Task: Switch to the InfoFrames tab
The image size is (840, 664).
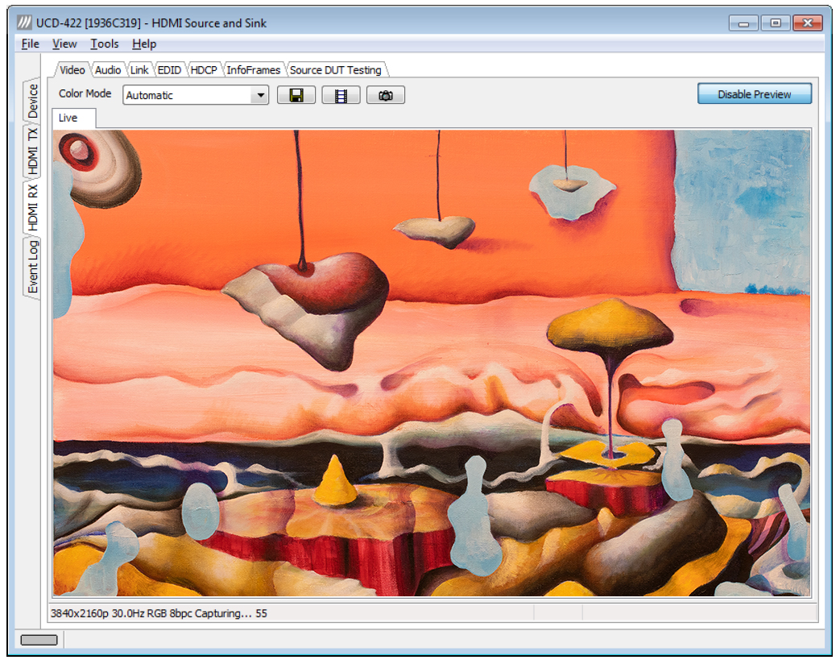Action: pyautogui.click(x=254, y=70)
